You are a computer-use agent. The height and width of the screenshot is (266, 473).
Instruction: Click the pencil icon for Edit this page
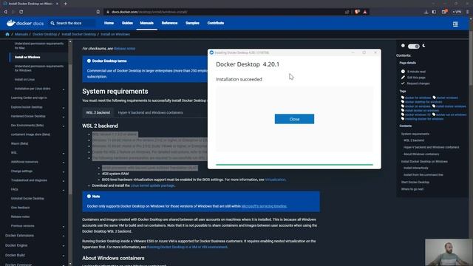403,78
